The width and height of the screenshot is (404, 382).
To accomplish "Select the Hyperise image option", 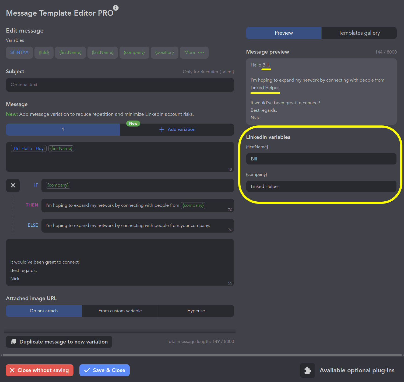I will coord(196,311).
